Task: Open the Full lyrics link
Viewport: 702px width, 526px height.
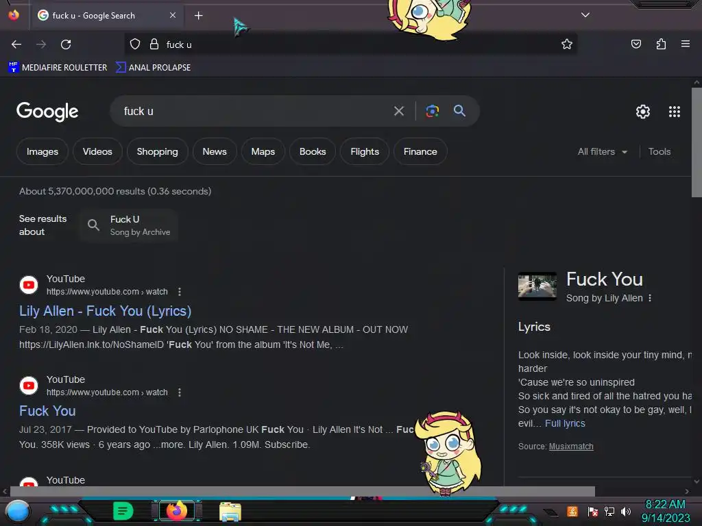Action: point(565,423)
